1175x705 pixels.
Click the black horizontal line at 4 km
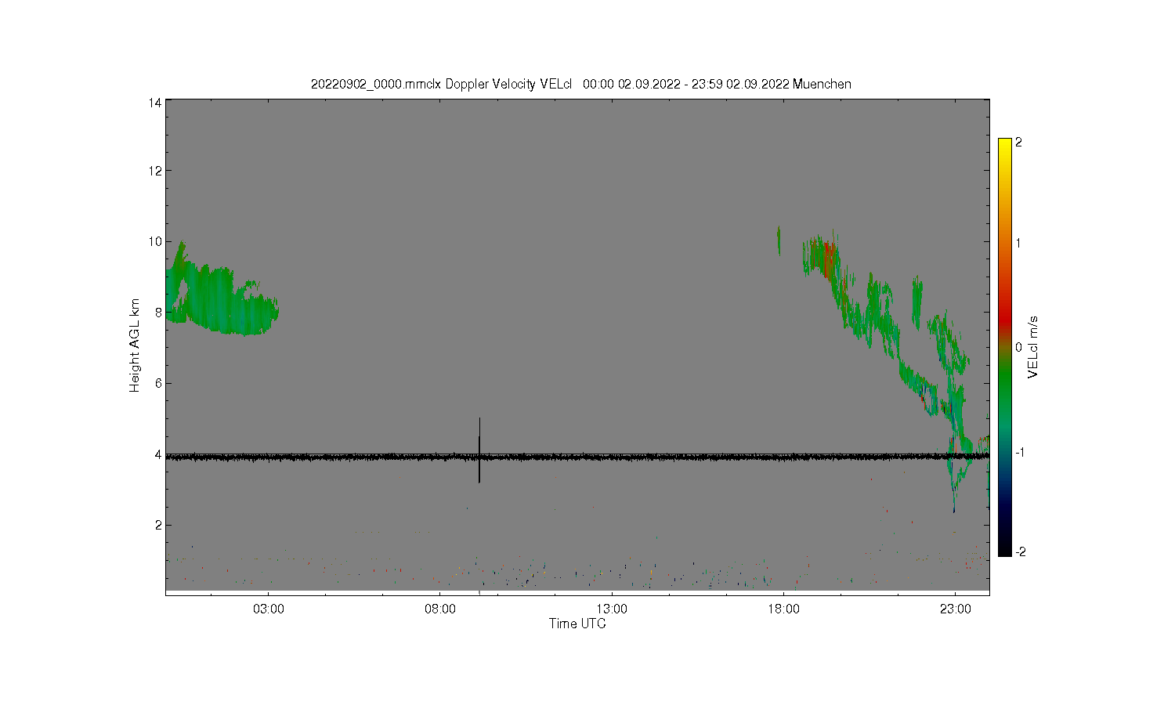[x=577, y=456]
